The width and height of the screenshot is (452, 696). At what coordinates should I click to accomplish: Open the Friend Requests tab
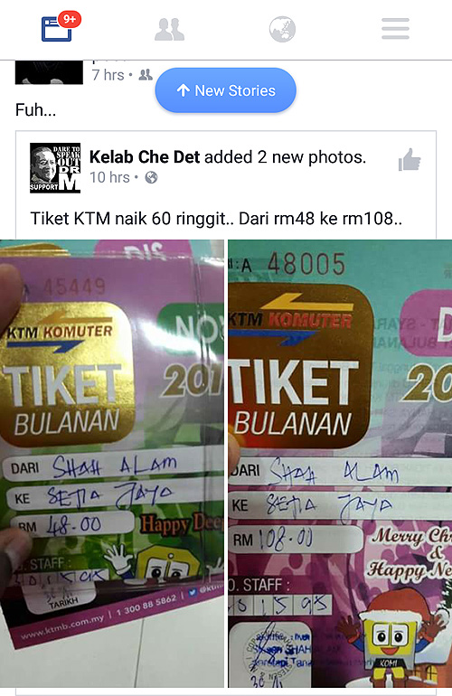pyautogui.click(x=169, y=29)
